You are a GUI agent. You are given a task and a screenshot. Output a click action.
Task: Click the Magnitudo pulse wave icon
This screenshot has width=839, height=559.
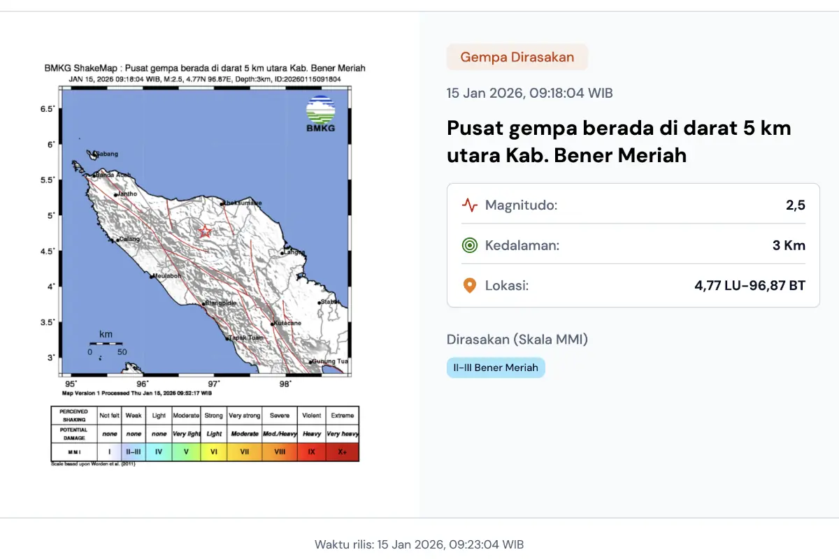(x=469, y=205)
